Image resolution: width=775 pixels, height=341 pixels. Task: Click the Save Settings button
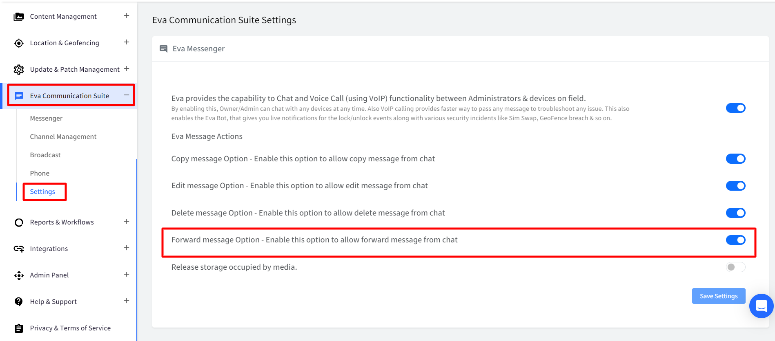coord(719,296)
